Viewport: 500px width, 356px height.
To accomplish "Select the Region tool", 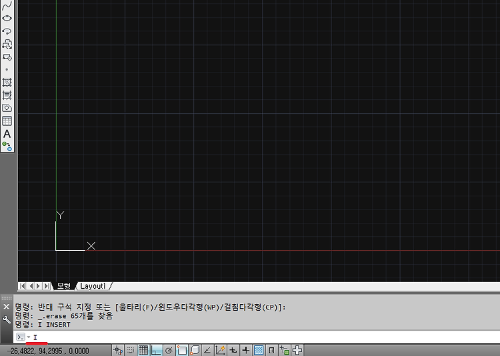I will (x=7, y=108).
